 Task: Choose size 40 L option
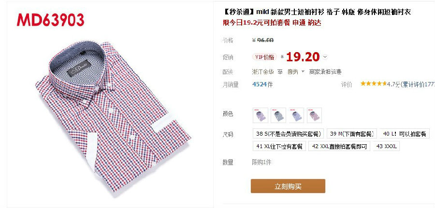tap(405, 134)
